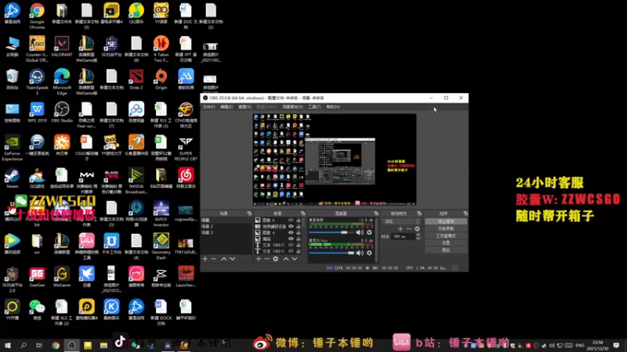627x352 pixels.
Task: Toggle eye of first 文本 (GDI+) source
Action: point(291,245)
